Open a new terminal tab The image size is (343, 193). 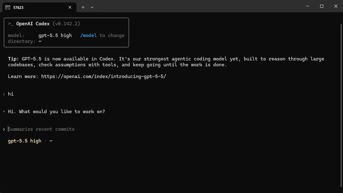point(83,7)
